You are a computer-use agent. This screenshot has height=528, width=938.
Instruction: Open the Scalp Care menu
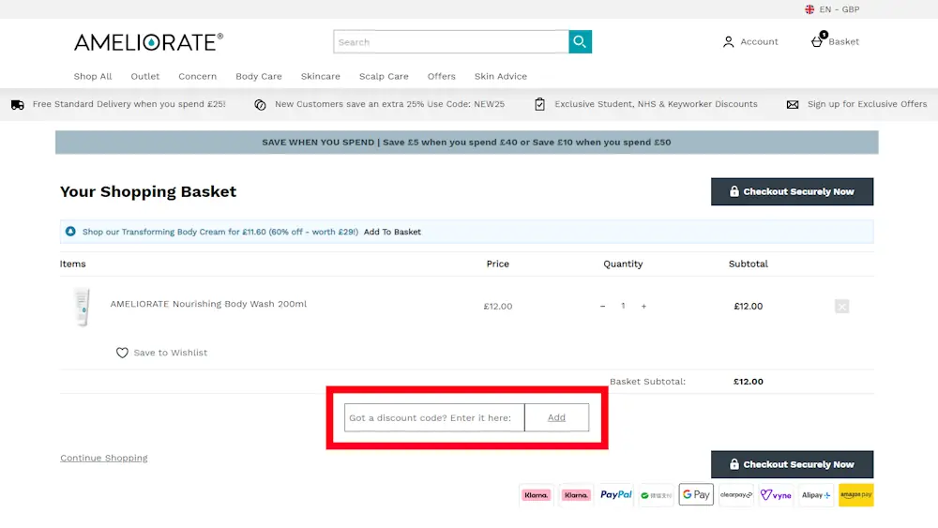(384, 77)
